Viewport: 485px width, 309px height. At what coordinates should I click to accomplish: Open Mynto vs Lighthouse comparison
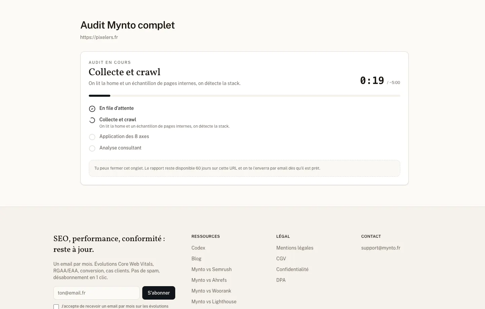[214, 302]
